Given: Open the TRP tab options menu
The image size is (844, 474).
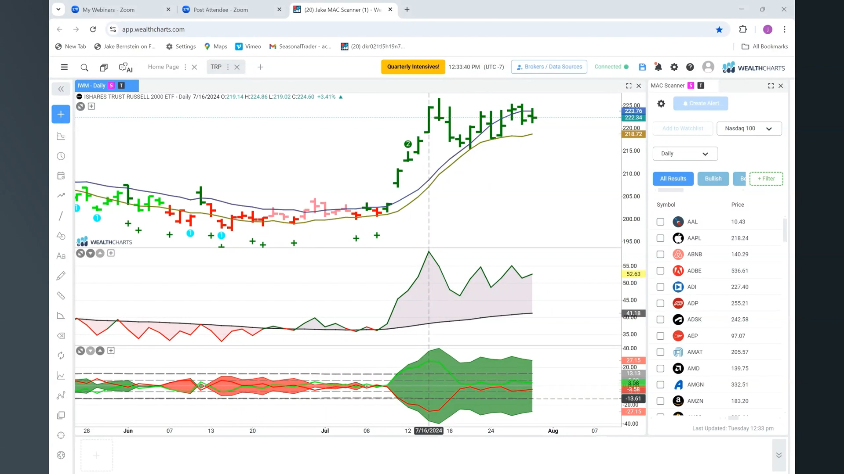Looking at the screenshot, I should 228,67.
